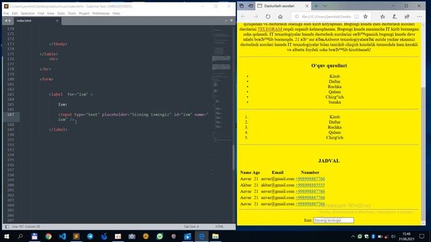Click Anvar's phone link in first table row

pyautogui.click(x=310, y=179)
